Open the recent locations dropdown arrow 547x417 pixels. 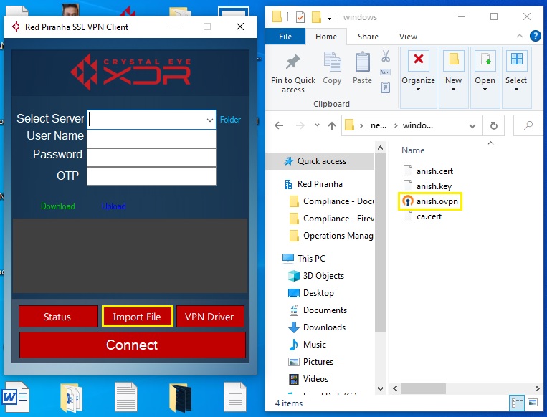[317, 125]
